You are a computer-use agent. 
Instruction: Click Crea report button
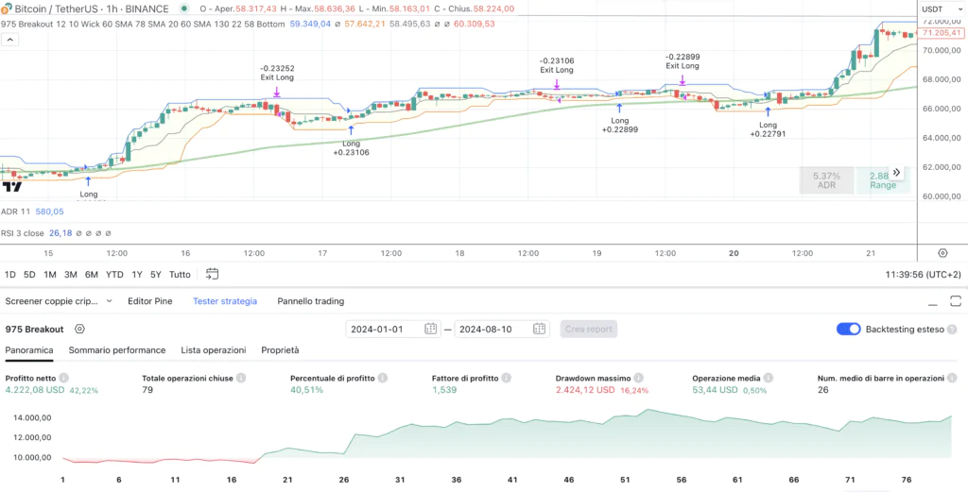pos(588,330)
